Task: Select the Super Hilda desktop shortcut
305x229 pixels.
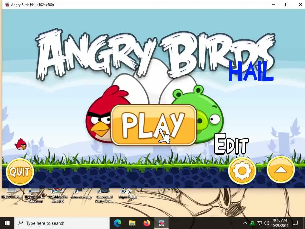Action: pos(127,194)
